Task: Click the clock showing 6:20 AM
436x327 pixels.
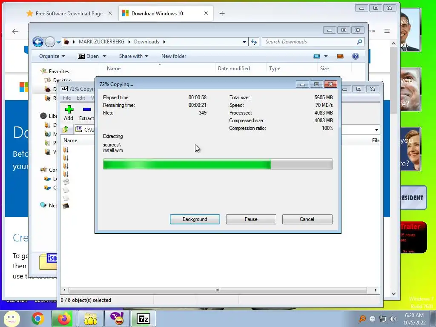Action: pos(414,316)
